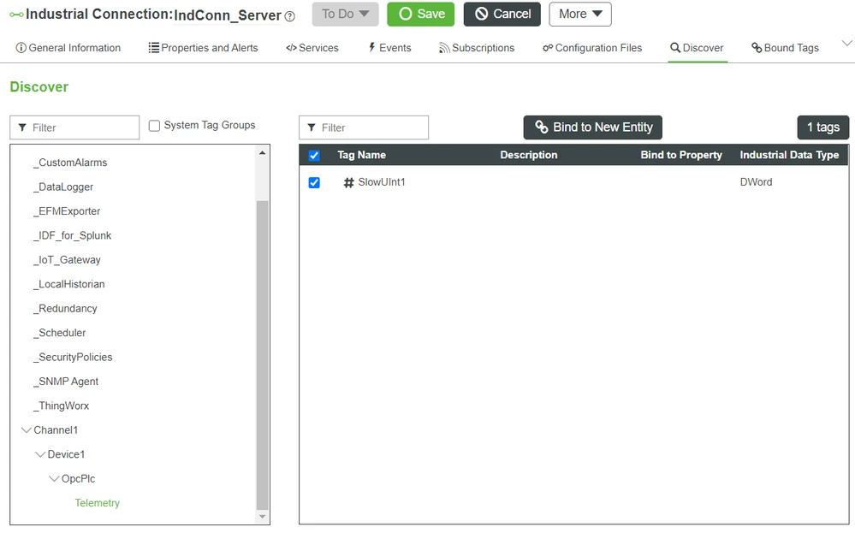The height and width of the screenshot is (533, 855).
Task: Click the tree scrollbar down arrow
Action: pos(262,516)
